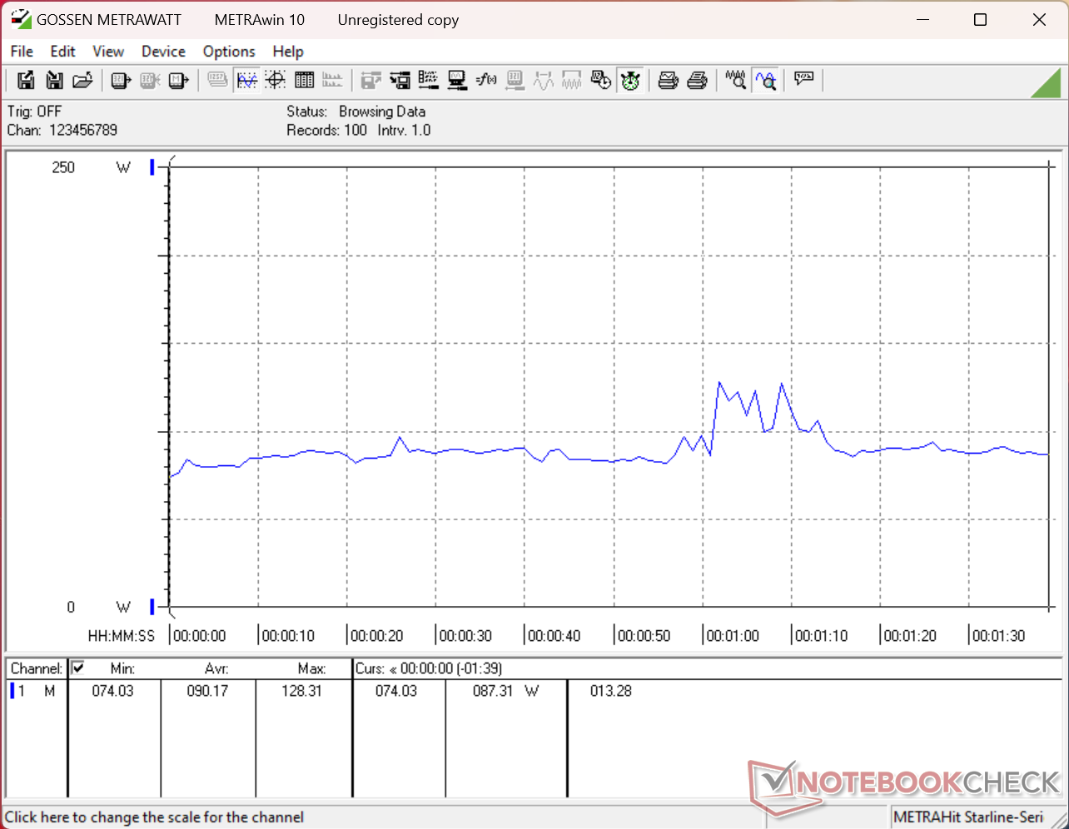1069x829 pixels.
Task: Click the METRAwin app icon in title bar
Action: coord(21,19)
